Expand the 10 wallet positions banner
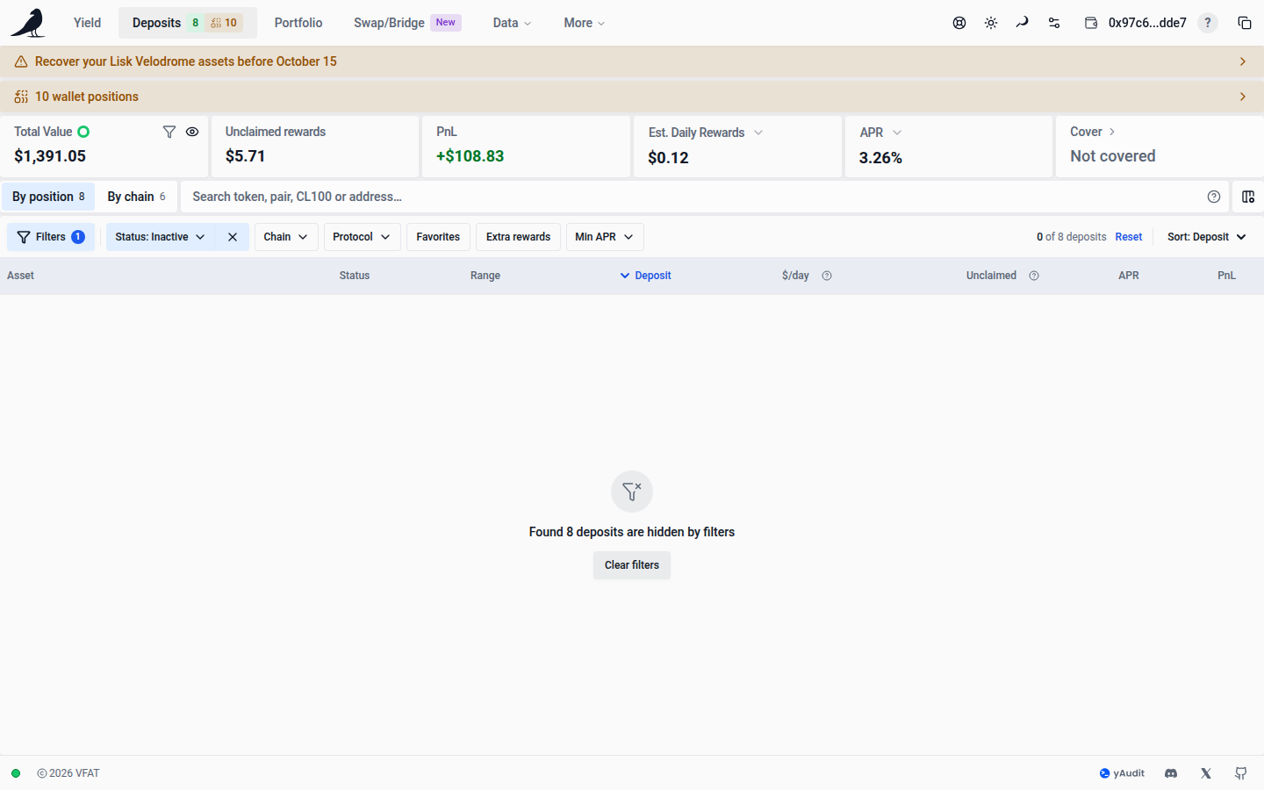Viewport: 1264px width, 790px height. coord(632,97)
